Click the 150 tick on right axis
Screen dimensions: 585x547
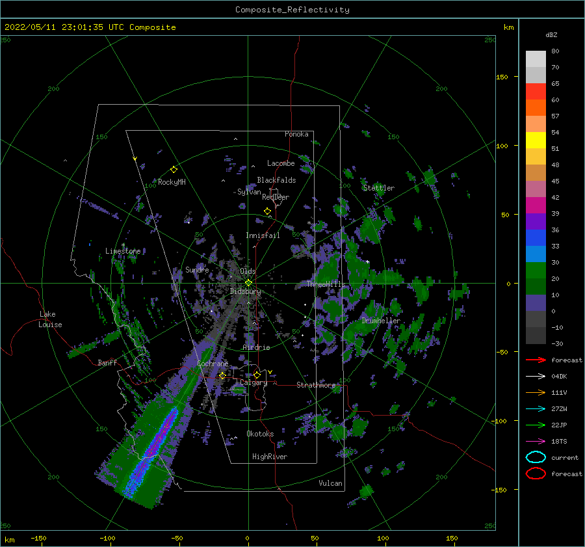[x=502, y=77]
